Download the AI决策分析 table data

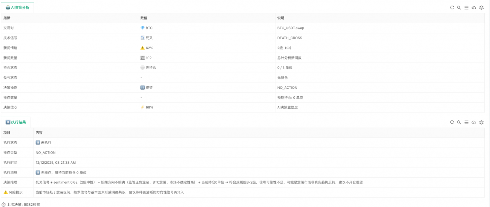pyautogui.click(x=474, y=8)
